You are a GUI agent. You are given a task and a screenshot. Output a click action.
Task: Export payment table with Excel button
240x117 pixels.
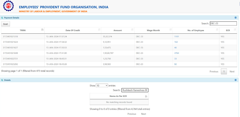click(x=6, y=24)
